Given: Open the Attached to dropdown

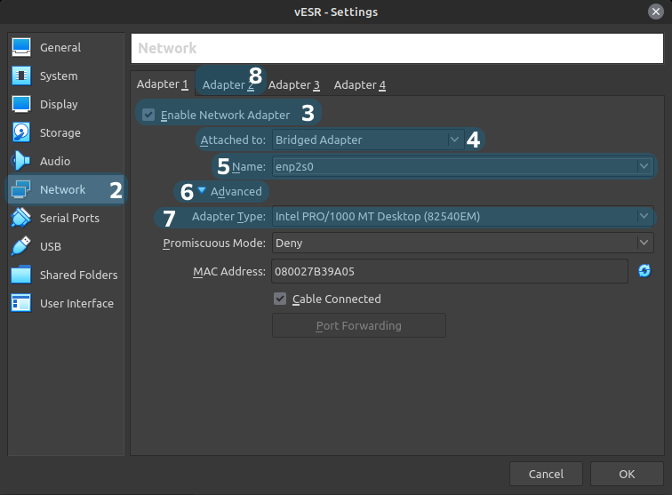Looking at the screenshot, I should point(368,140).
